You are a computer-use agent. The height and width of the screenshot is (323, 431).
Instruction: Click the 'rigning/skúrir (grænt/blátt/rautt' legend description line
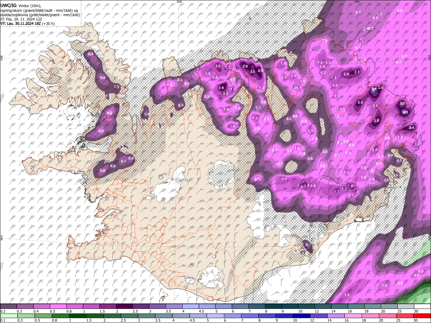[40, 10]
